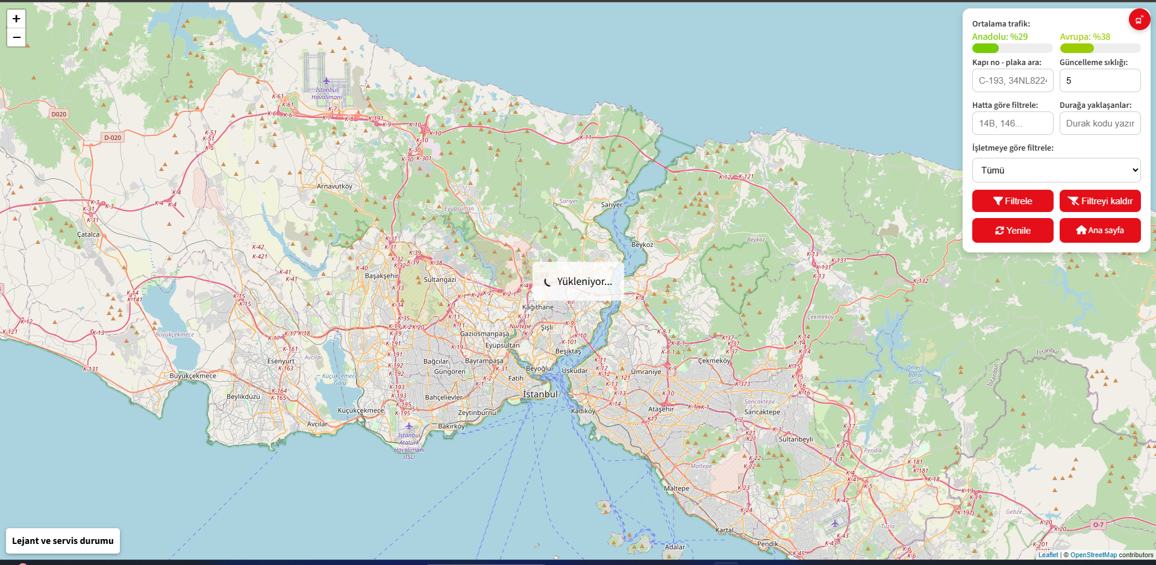The image size is (1156, 565).
Task: Open the OpenStreetMap contributors link
Action: click(x=1093, y=555)
